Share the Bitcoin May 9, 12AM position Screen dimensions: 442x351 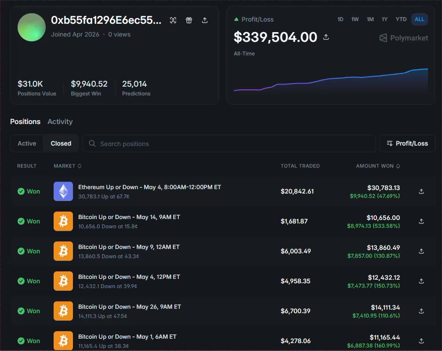coord(421,251)
